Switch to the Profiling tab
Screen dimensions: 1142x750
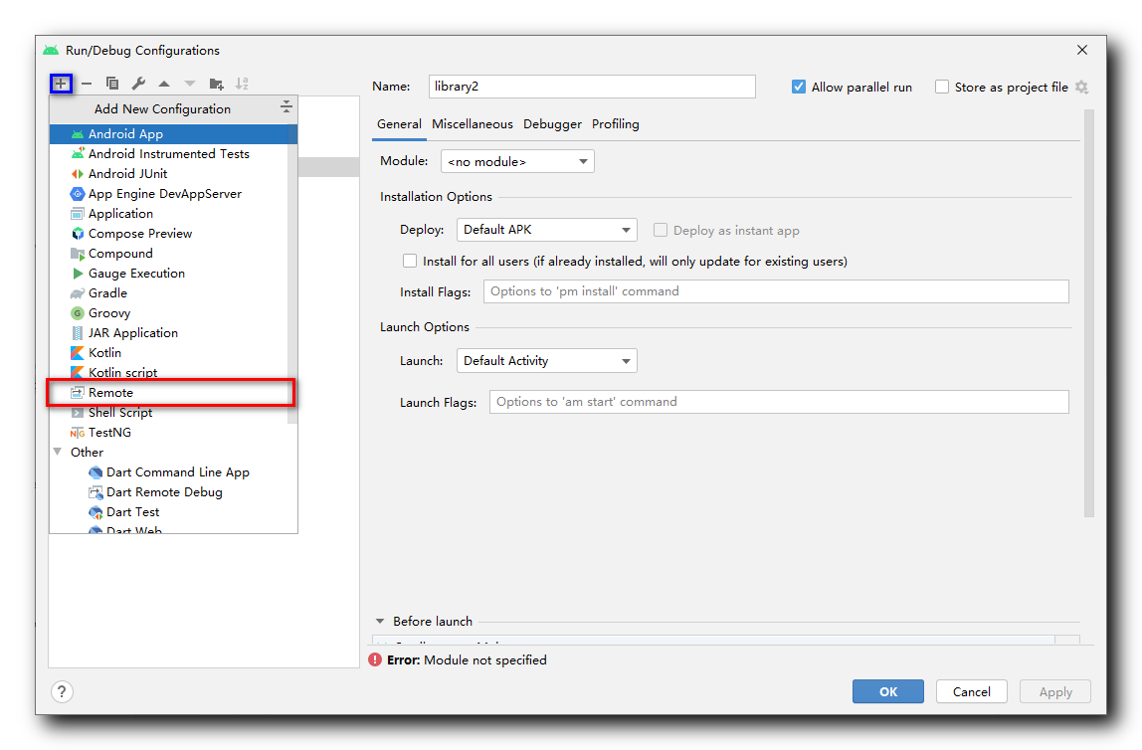coord(616,124)
